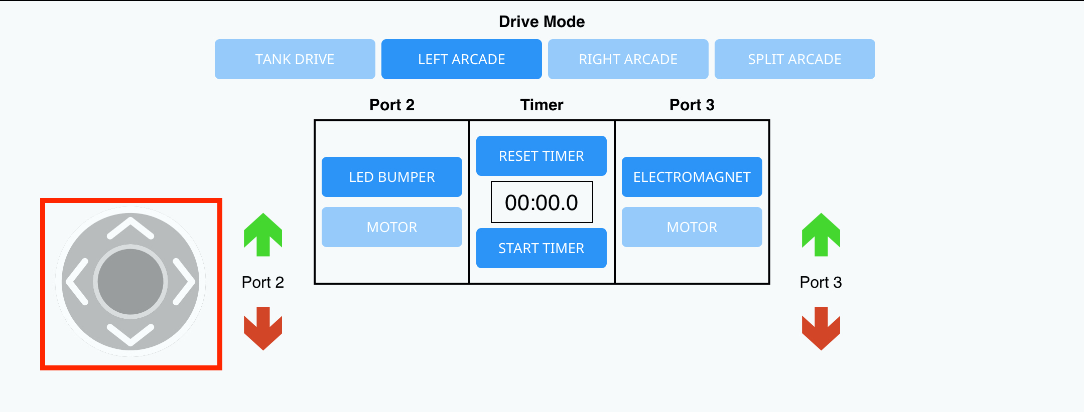The height and width of the screenshot is (412, 1084).
Task: Tap the center of the joystick control
Action: tap(130, 282)
